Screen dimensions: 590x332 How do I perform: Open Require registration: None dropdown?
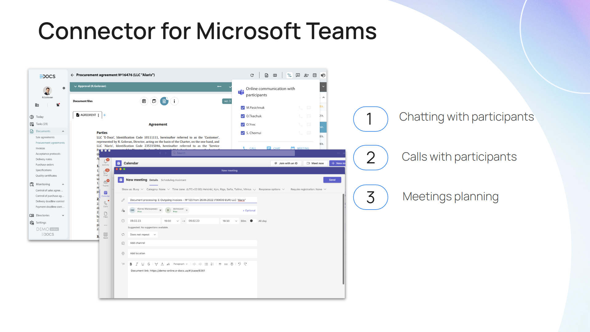click(308, 190)
